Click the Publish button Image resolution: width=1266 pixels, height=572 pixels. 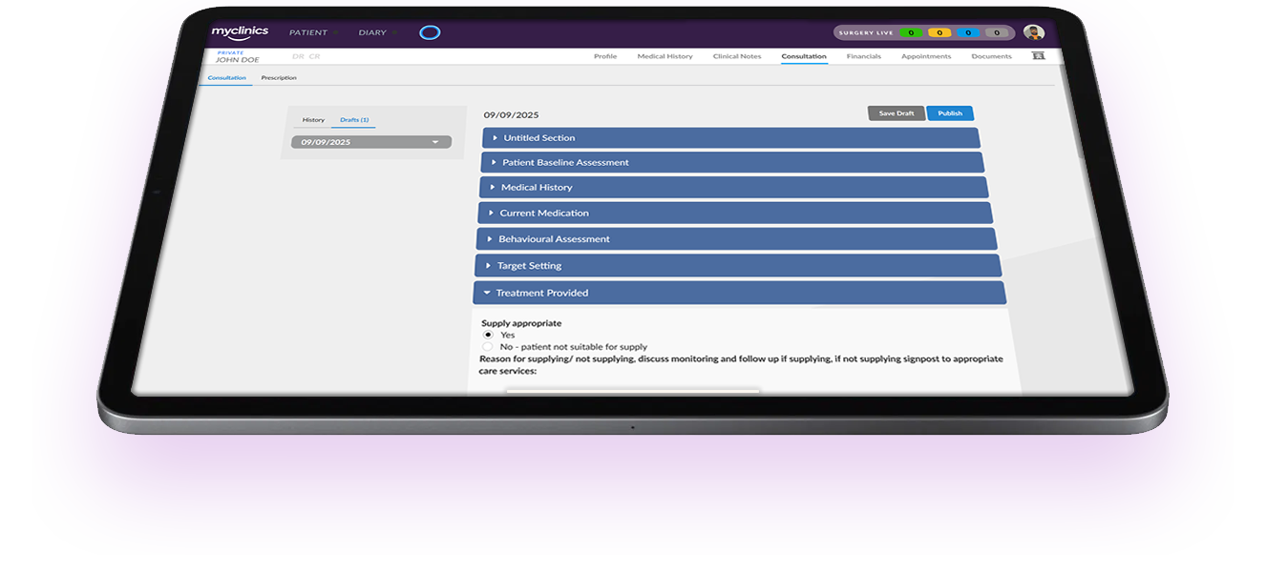coord(950,113)
